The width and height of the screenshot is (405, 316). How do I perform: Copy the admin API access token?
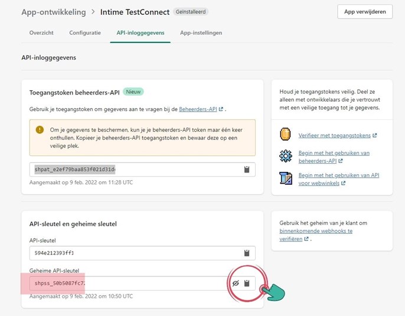click(x=247, y=170)
